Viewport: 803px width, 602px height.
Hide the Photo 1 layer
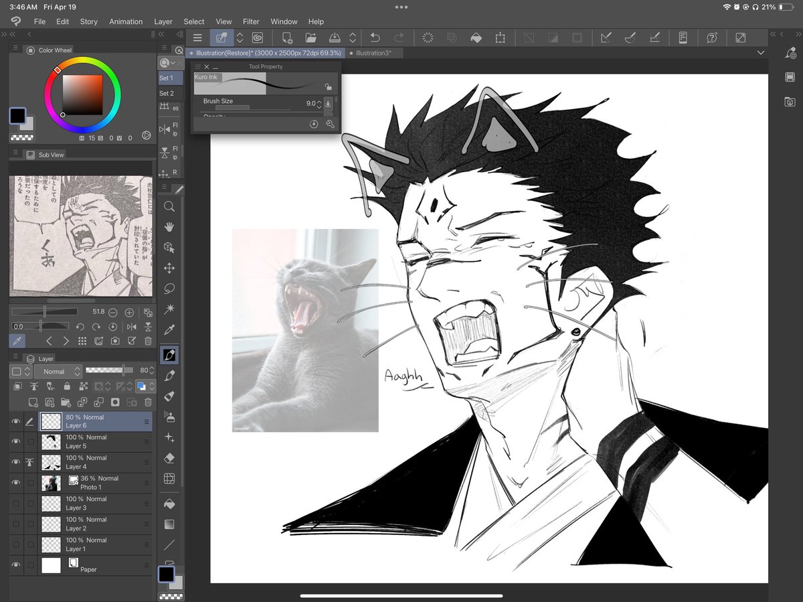[x=16, y=483]
